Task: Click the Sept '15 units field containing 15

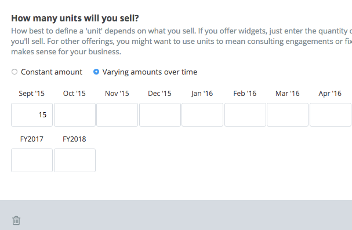Action: [32, 115]
